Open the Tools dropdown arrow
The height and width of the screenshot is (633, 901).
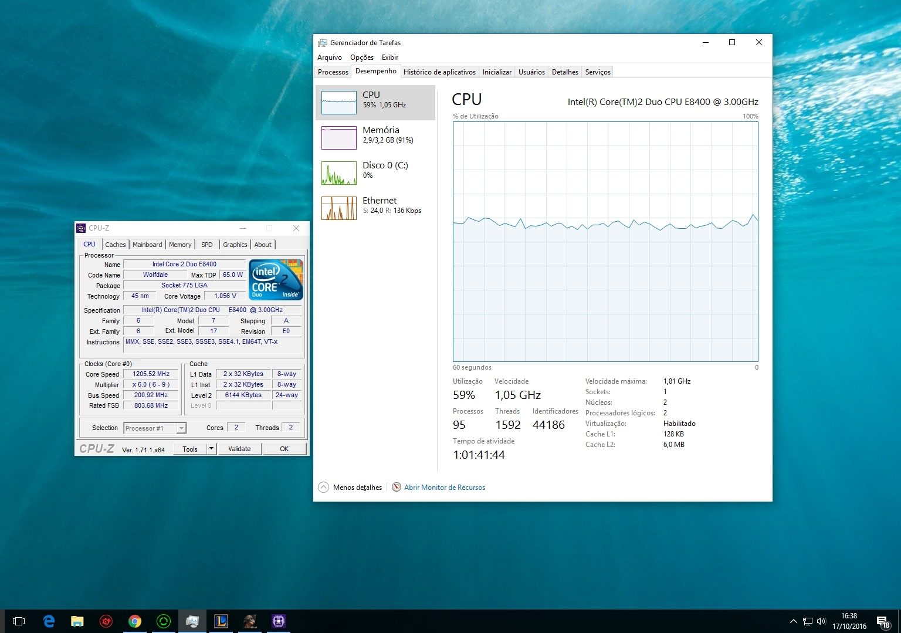(x=212, y=449)
